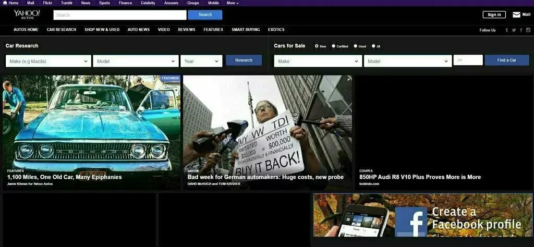Open the Tumblr follow icon
The image size is (534, 247).
tap(507, 30)
